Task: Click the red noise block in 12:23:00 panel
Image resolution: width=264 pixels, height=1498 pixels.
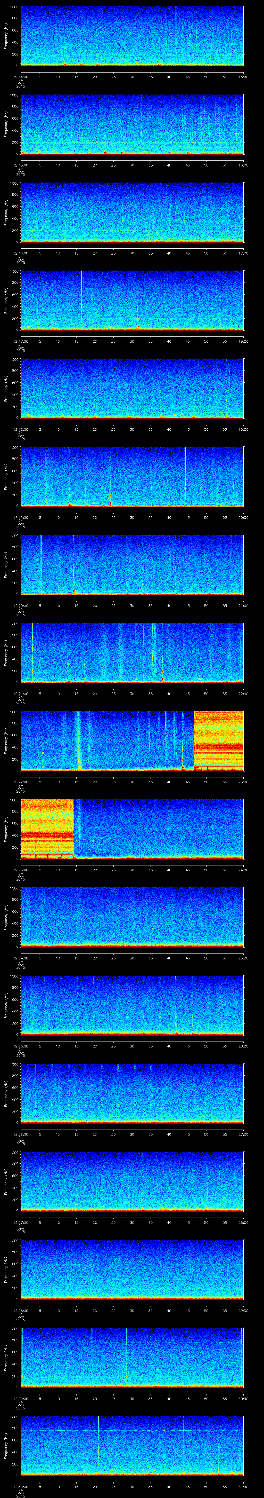Action: 48,829
